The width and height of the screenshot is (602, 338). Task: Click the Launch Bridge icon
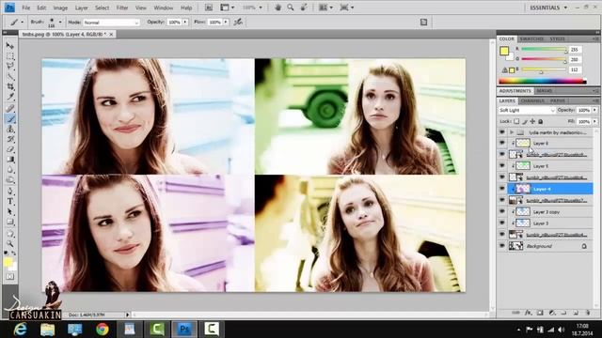tap(209, 8)
